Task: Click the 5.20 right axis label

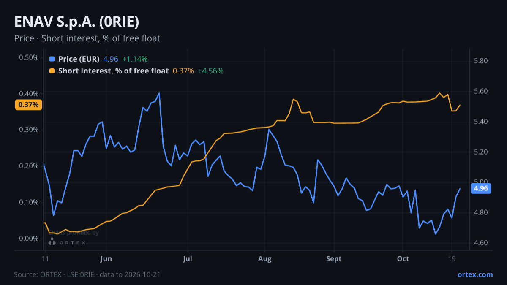Action: point(481,152)
